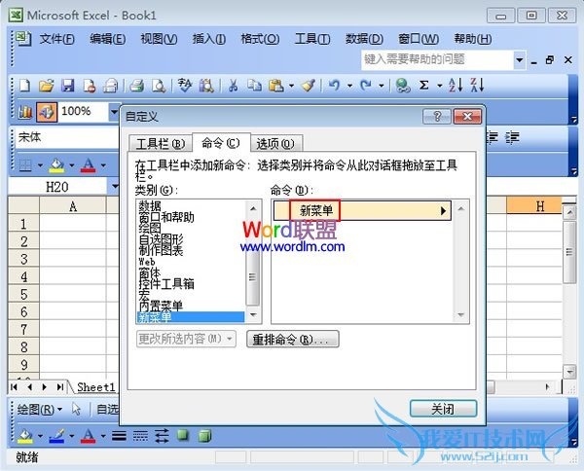Select the line style icon in the drawing toolbar
Viewport: 584px width, 471px height.
pyautogui.click(x=119, y=436)
